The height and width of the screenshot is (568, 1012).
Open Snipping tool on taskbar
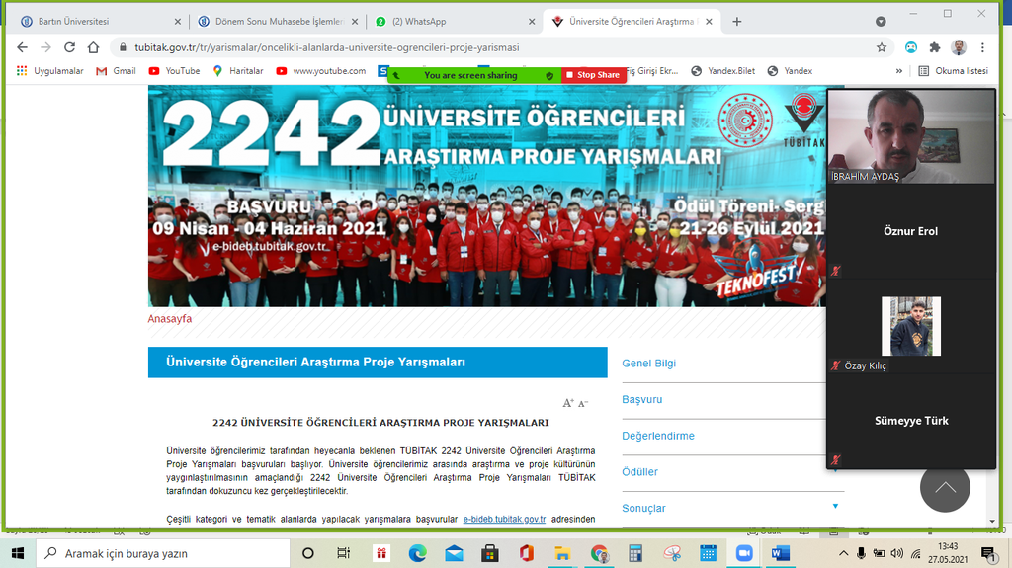coord(672,553)
